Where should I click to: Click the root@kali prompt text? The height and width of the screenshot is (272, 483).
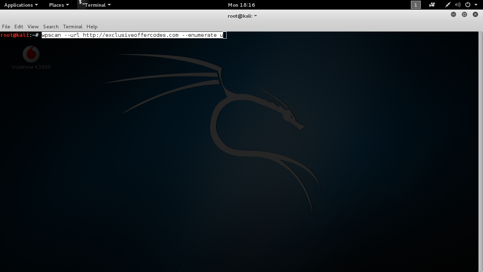(19, 35)
